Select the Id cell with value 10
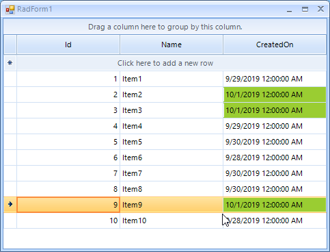Image resolution: width=330 pixels, height=252 pixels. tap(68, 220)
